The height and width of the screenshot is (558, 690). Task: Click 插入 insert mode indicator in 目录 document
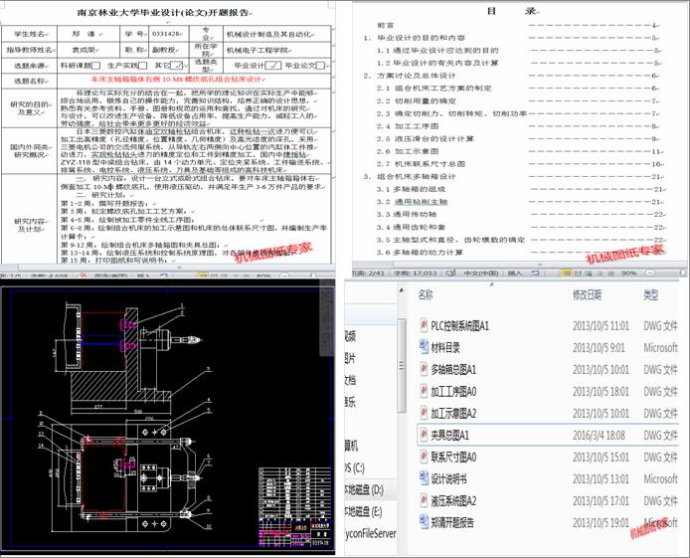pos(515,274)
